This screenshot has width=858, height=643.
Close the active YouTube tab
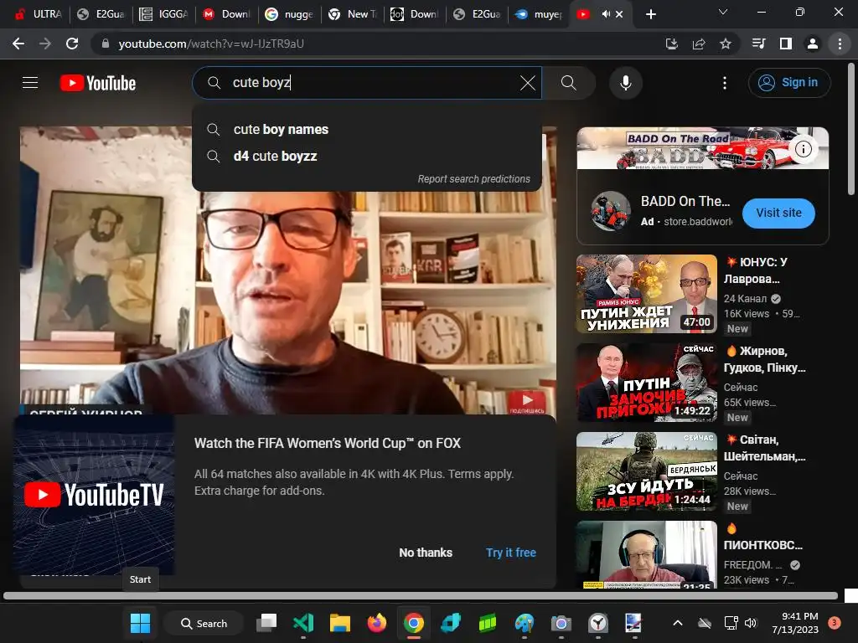point(619,14)
